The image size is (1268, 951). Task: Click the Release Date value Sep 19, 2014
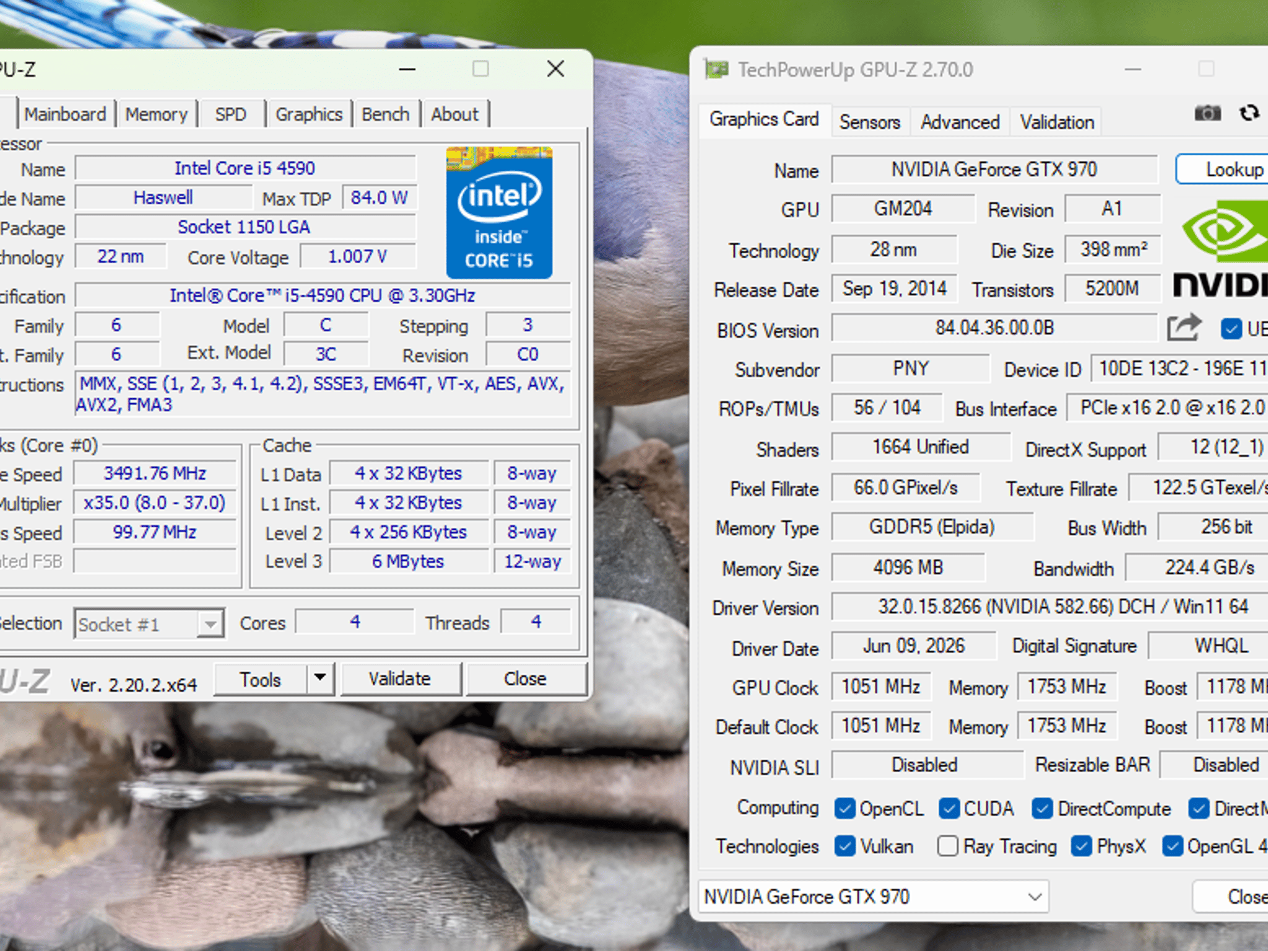(895, 288)
